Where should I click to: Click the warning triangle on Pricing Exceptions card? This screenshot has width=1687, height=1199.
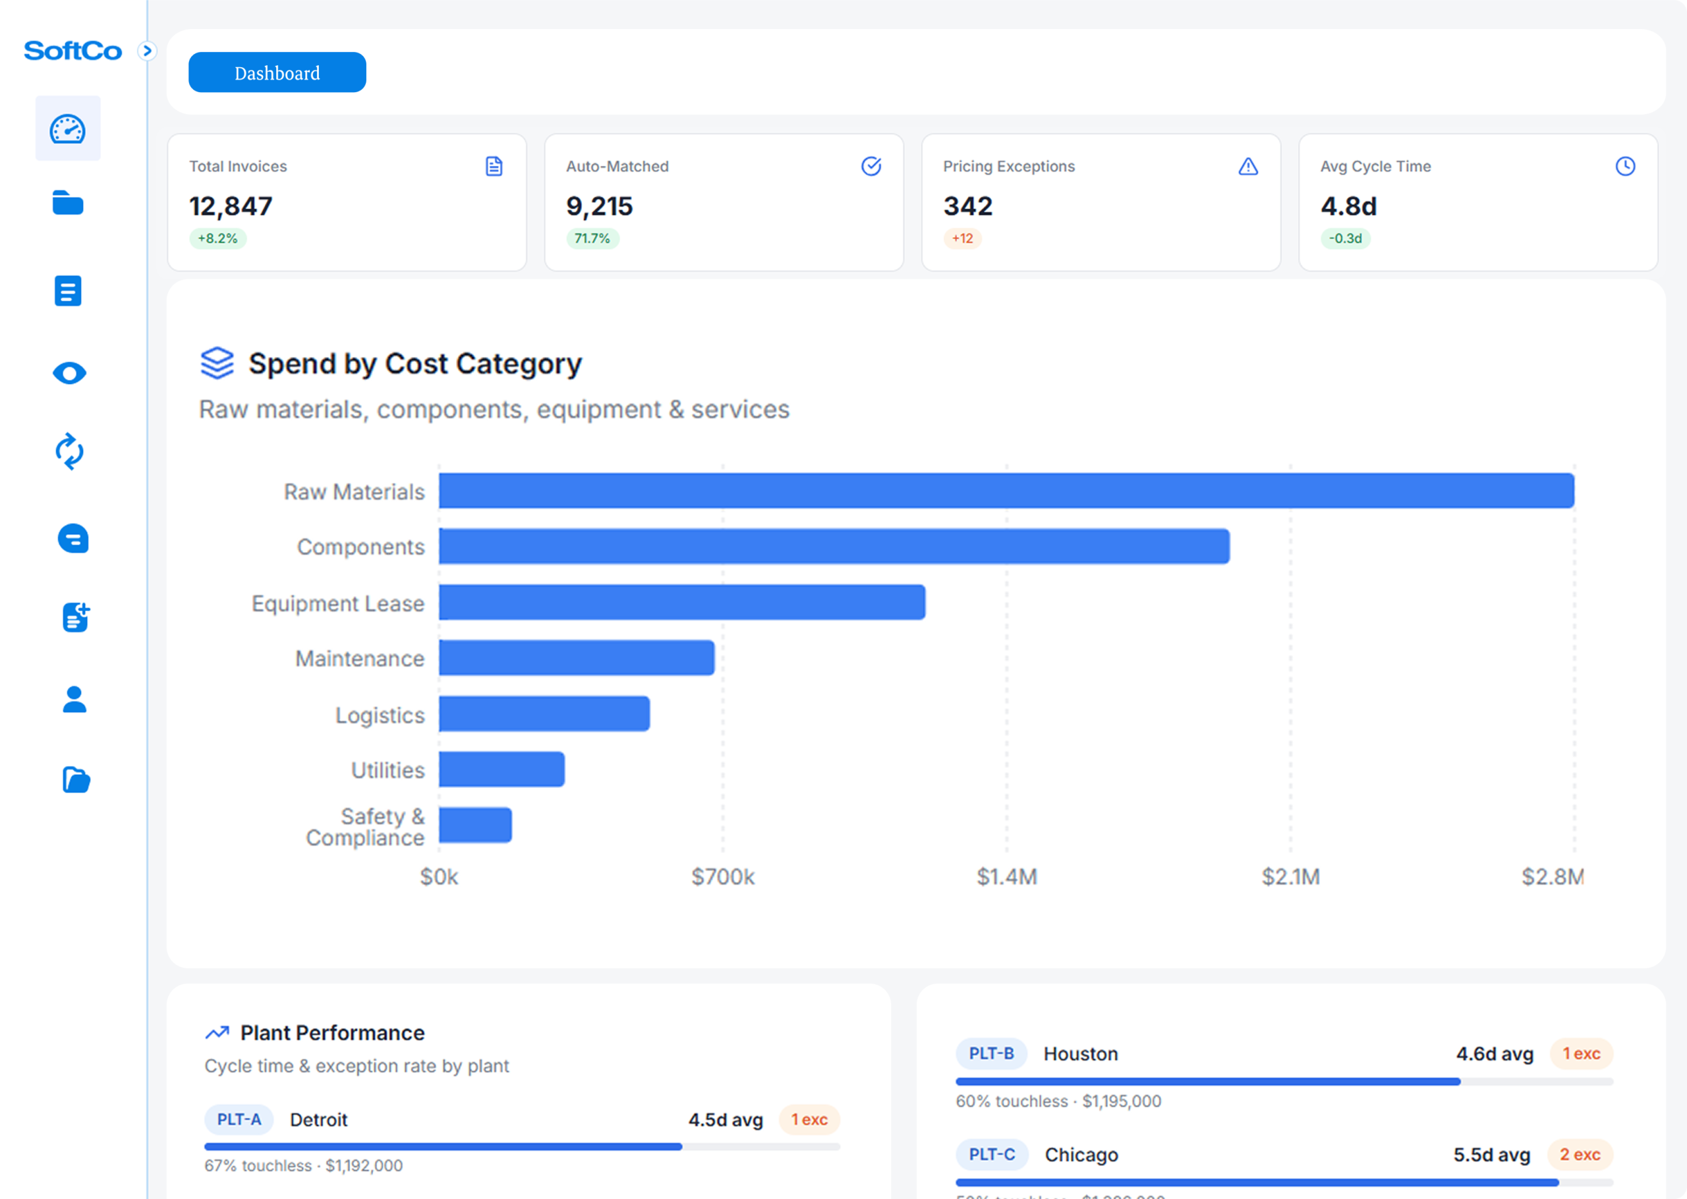coord(1247,167)
